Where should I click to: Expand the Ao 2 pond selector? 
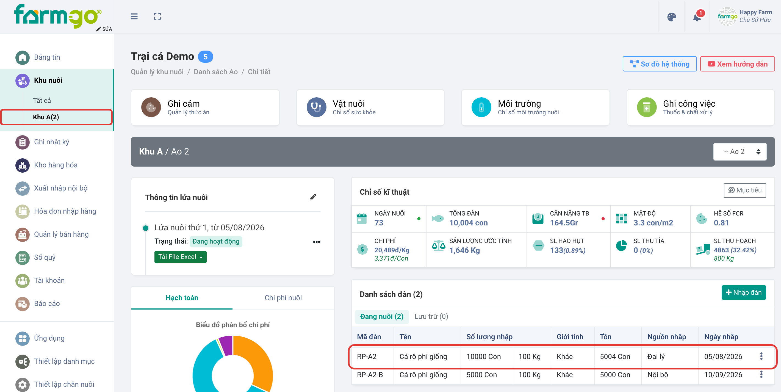tap(740, 151)
